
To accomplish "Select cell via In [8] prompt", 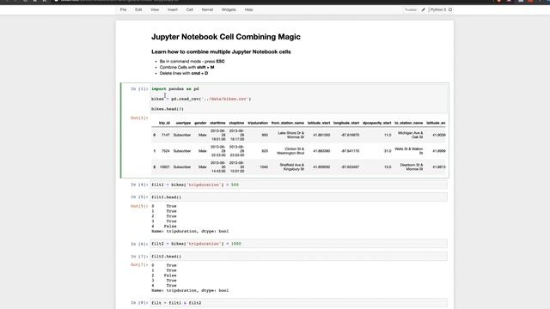I will click(x=139, y=303).
